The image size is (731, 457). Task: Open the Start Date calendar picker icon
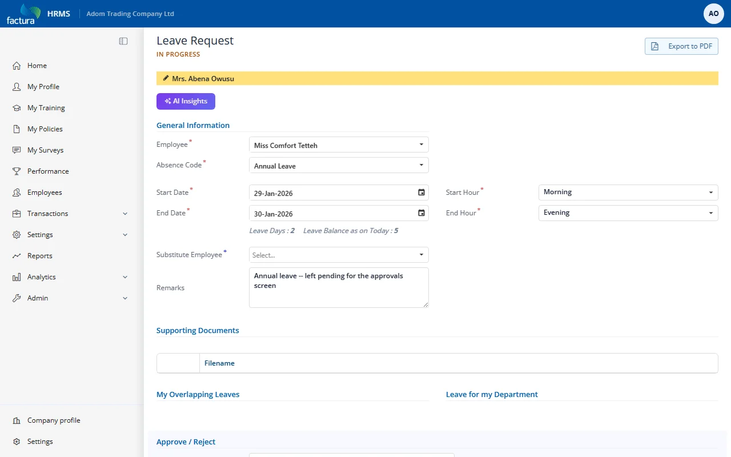(x=421, y=193)
